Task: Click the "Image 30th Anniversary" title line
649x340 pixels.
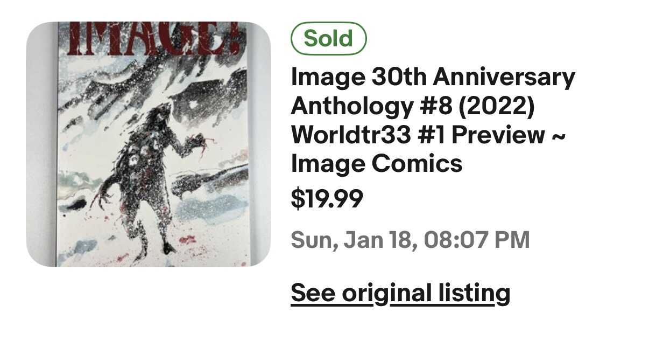Action: pyautogui.click(x=433, y=78)
